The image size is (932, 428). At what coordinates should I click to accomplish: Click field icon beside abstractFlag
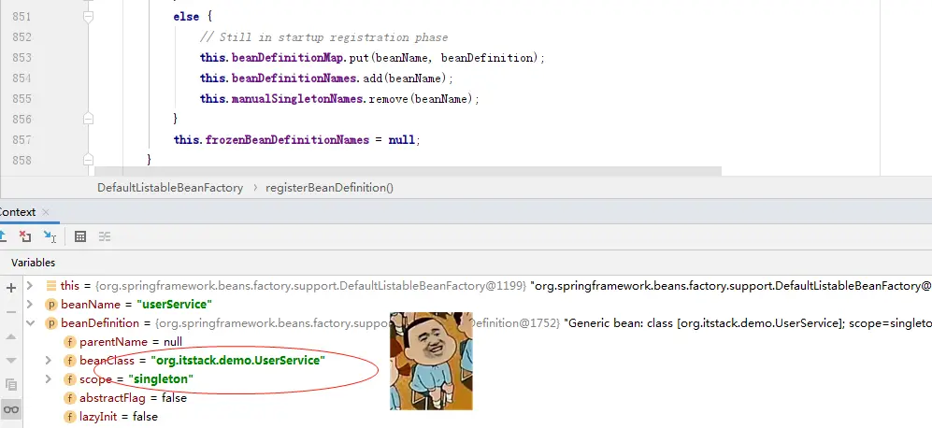(70, 398)
